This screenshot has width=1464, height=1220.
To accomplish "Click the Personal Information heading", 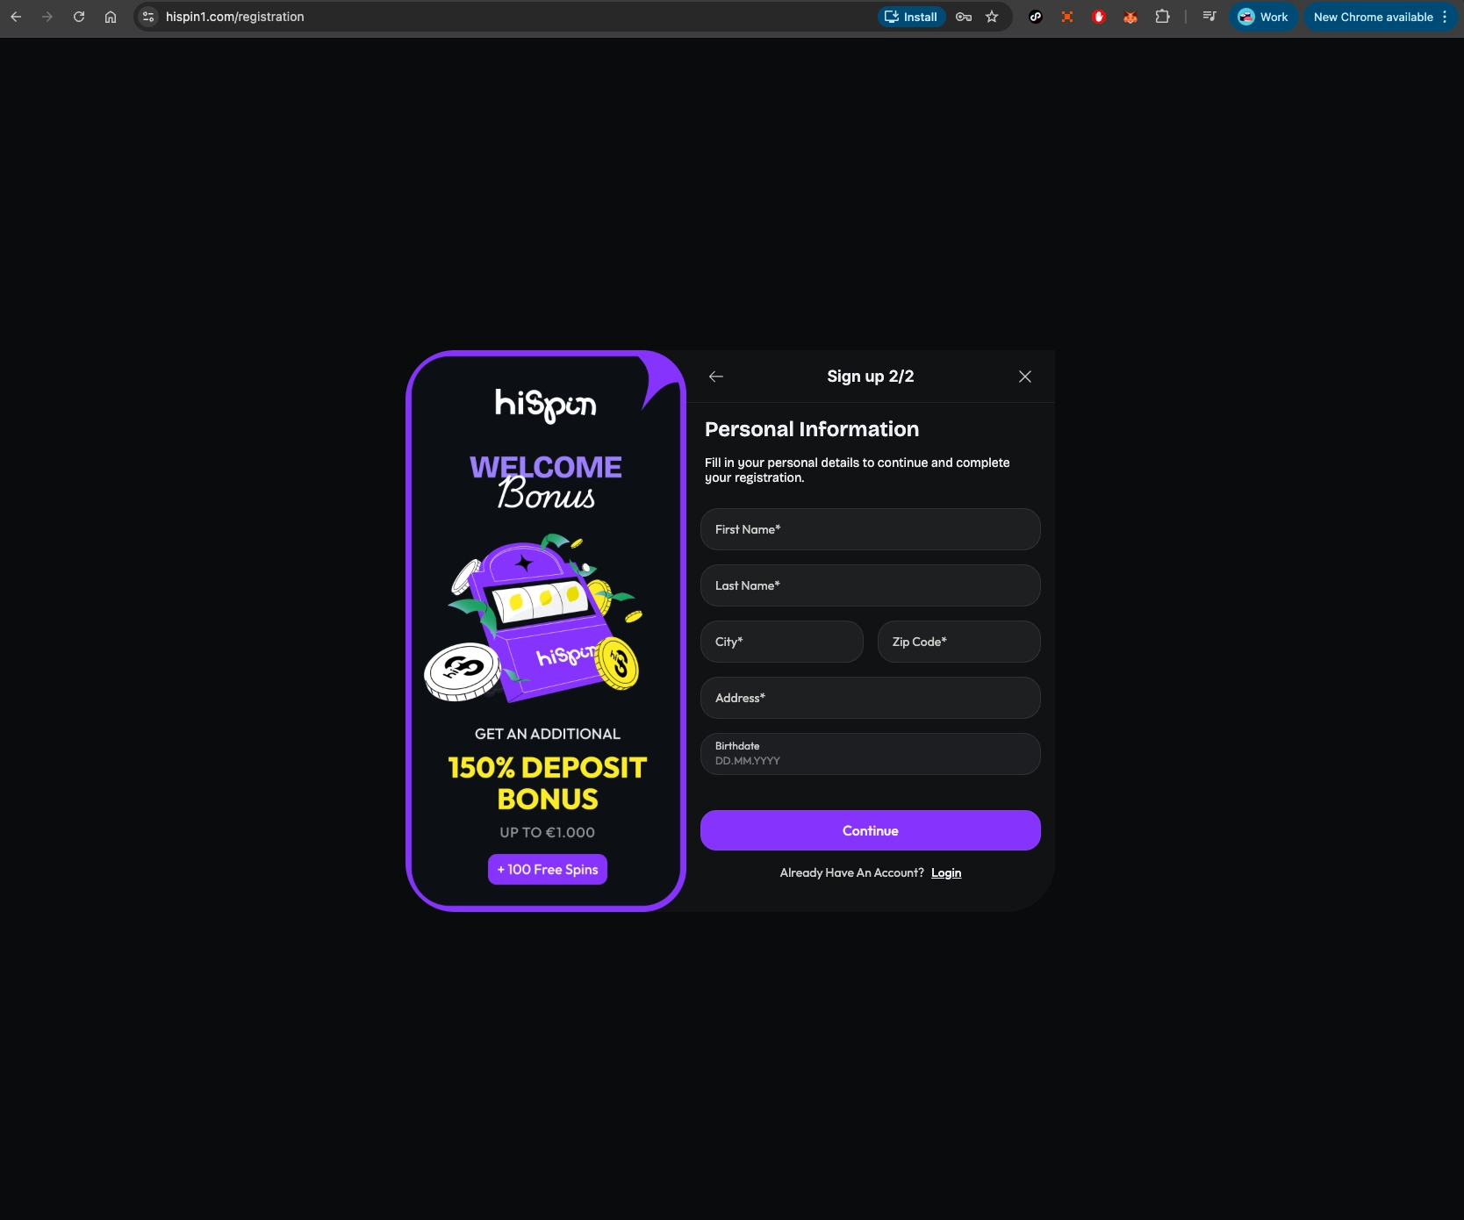I will tap(812, 429).
